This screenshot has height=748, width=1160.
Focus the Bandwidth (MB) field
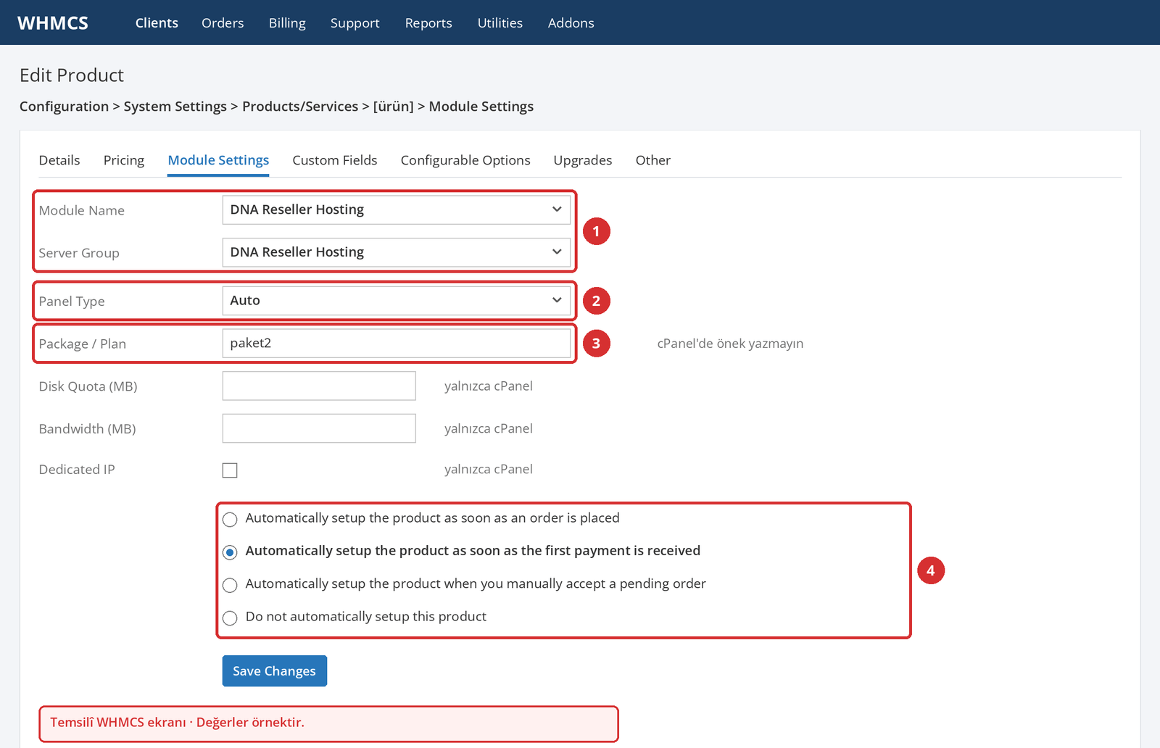point(319,428)
